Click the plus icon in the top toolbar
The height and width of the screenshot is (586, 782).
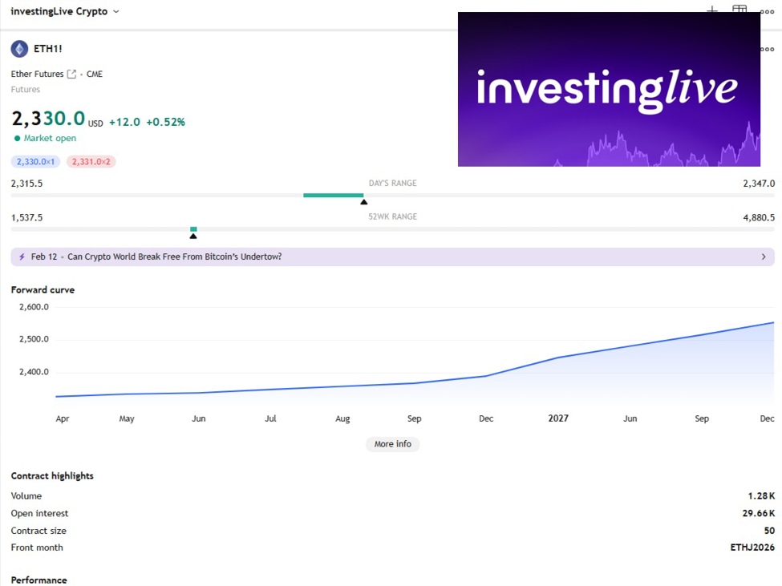click(712, 9)
